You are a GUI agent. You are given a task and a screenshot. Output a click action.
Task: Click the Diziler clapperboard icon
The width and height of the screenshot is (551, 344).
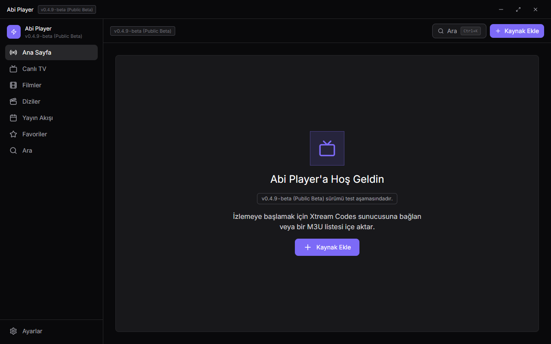pos(13,101)
